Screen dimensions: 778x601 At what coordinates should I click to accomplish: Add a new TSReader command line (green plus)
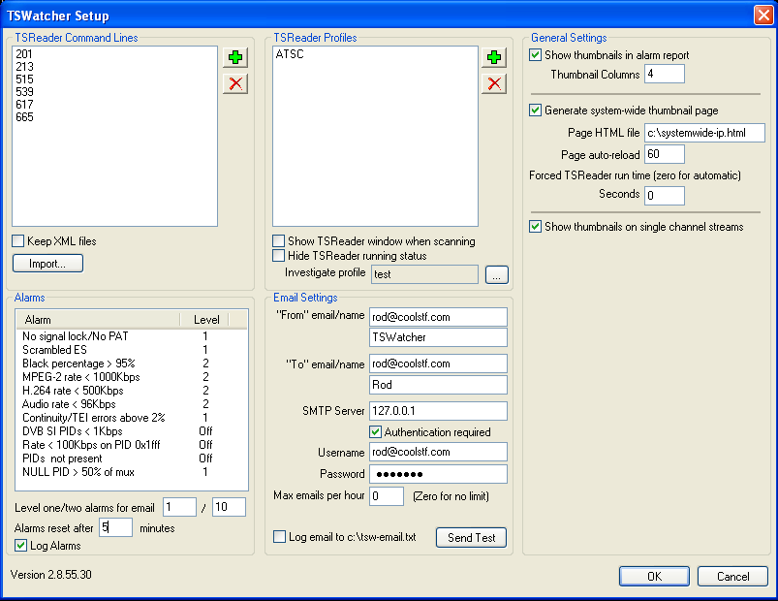coord(235,57)
